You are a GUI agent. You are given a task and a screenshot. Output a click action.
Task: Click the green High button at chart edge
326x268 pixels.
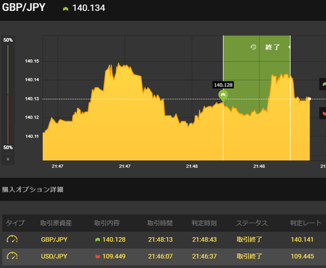click(323, 84)
